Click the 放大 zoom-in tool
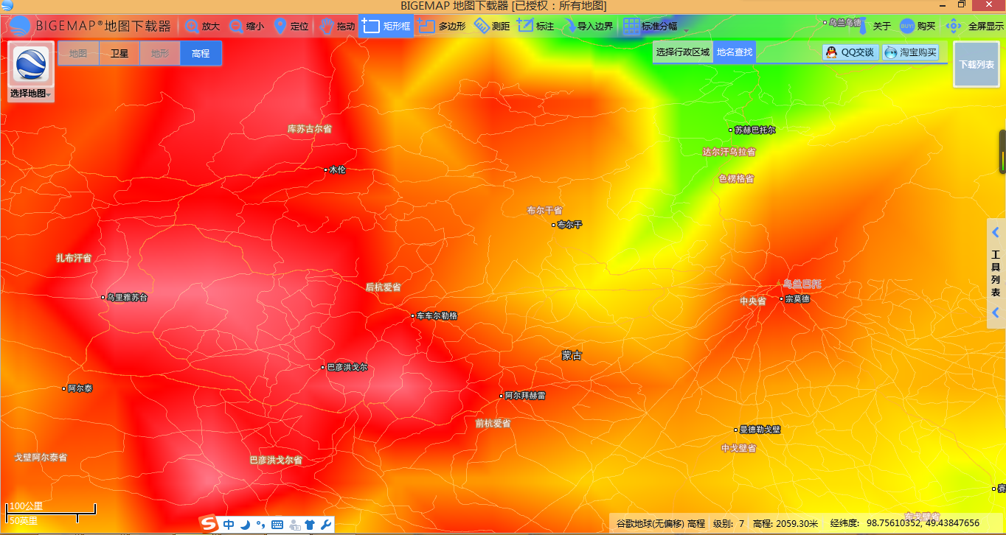The image size is (1006, 535). pos(202,27)
